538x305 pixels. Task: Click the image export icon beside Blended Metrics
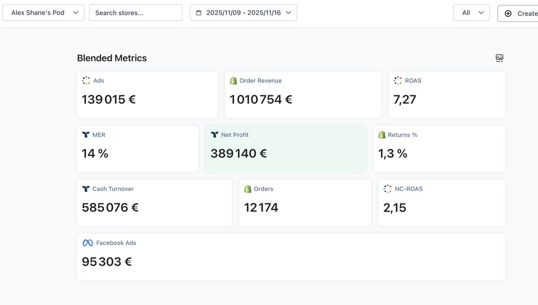point(499,58)
